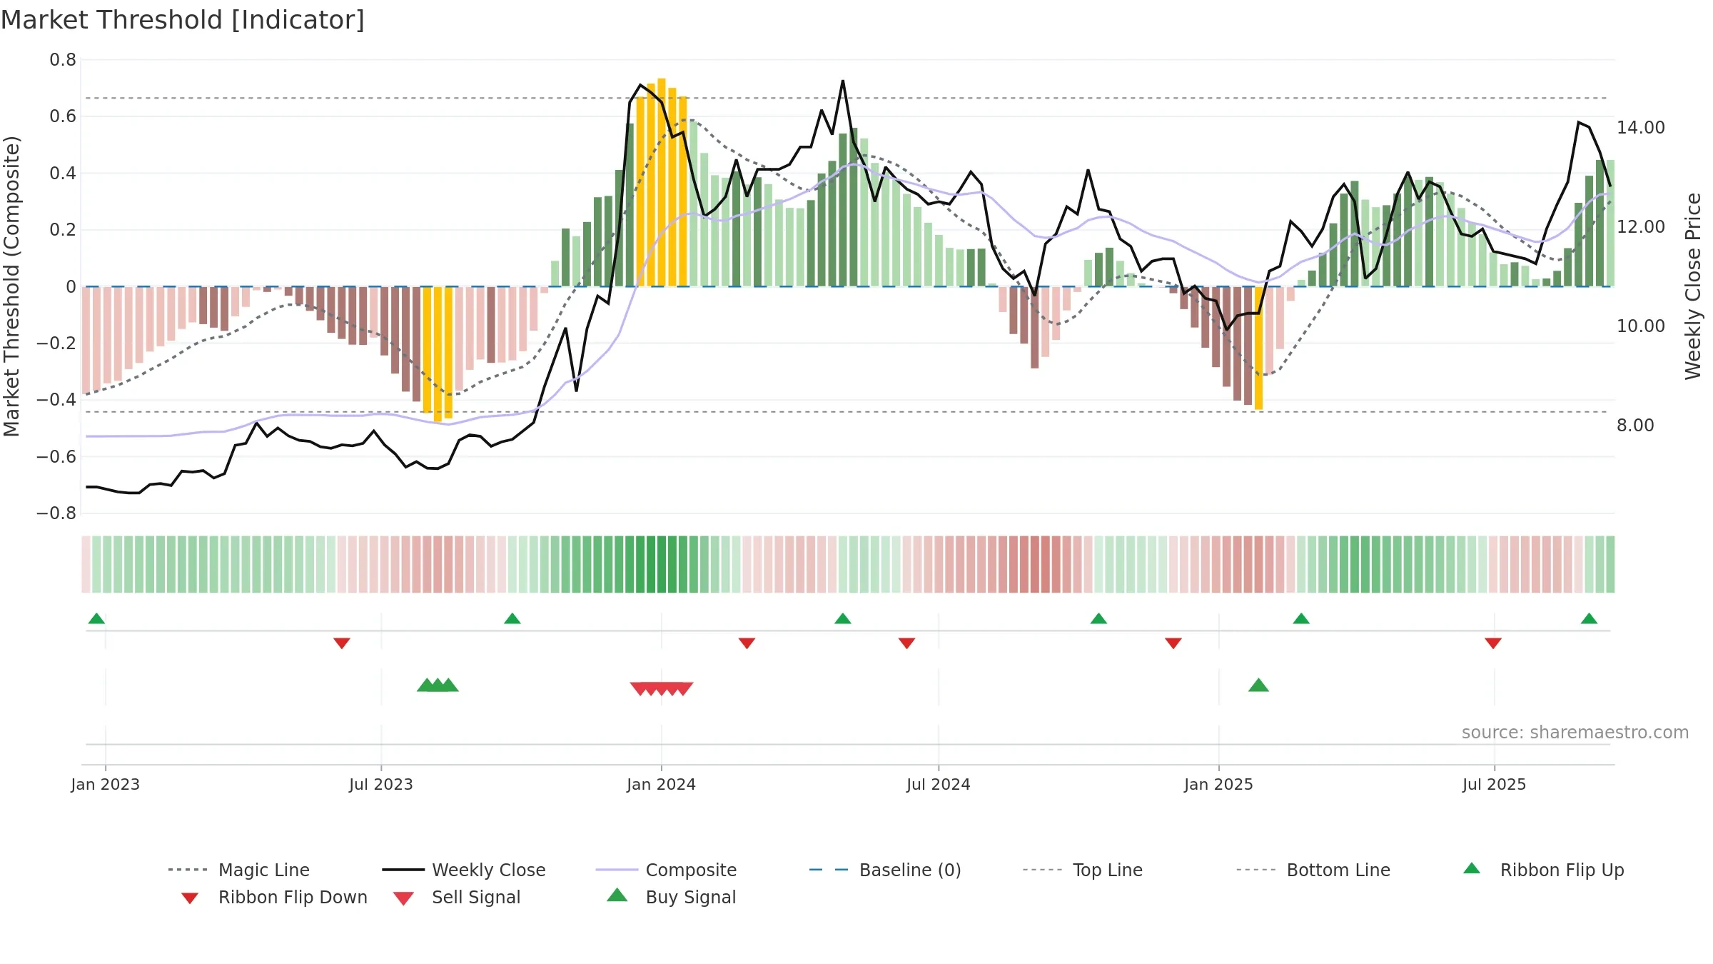Viewport: 1713px width, 964px height.
Task: Select the ribbon flip up marker near May 2024
Action: point(843,618)
